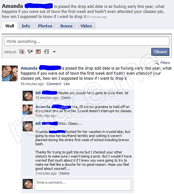Viewport: 174px width, 195px height.
Task: Click the Write a comment field
Action: 83,185
